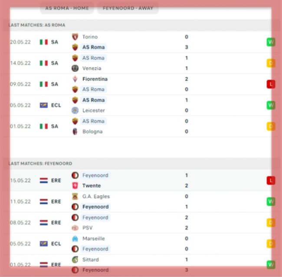Viewport: 282px width, 277px height.
Task: Click the Netherlands flag on 15.05.22 match
Action: (43, 180)
